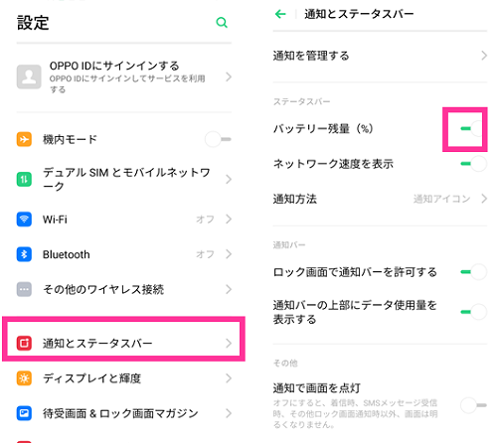Tap the blue Wi-Fi icon
This screenshot has height=443, width=497.
24,219
